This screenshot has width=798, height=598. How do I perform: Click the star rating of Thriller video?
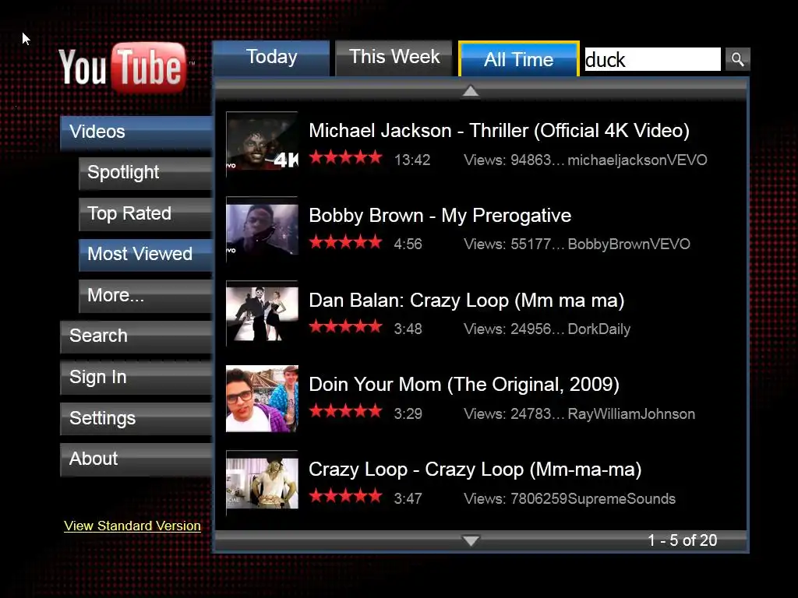(345, 157)
